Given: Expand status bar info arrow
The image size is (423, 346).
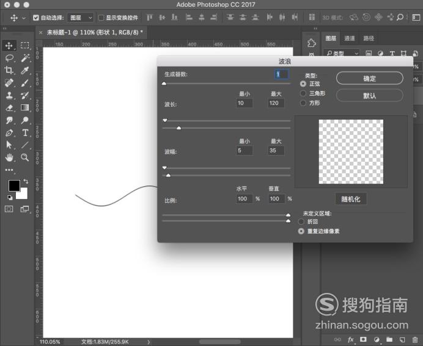Looking at the screenshot, I should tap(149, 342).
